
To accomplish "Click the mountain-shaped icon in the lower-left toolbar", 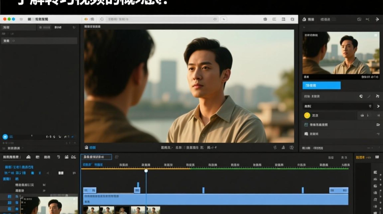I will (28, 157).
